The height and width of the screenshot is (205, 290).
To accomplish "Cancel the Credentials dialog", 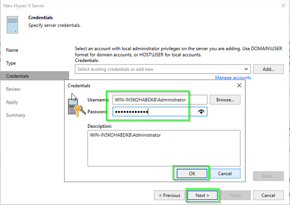I will click(225, 173).
